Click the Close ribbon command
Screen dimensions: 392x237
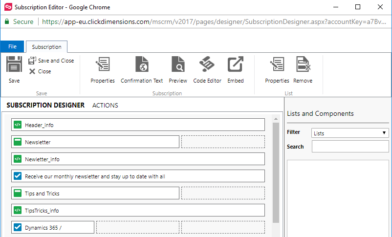click(40, 71)
